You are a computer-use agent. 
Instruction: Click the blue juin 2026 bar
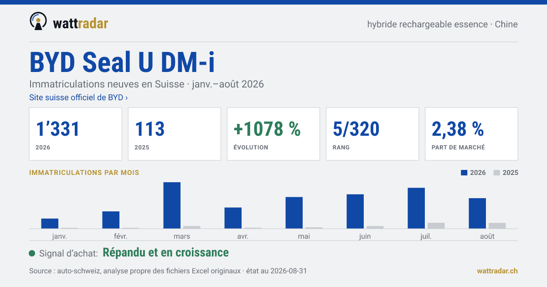pos(355,211)
